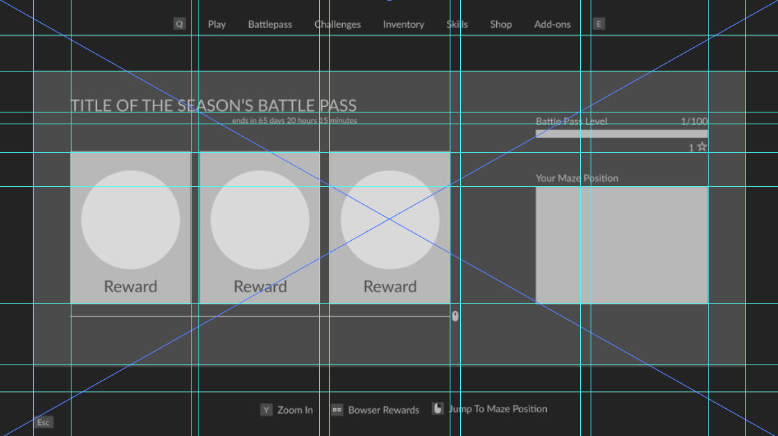
Task: Click the E key navigation icon
Action: point(598,23)
